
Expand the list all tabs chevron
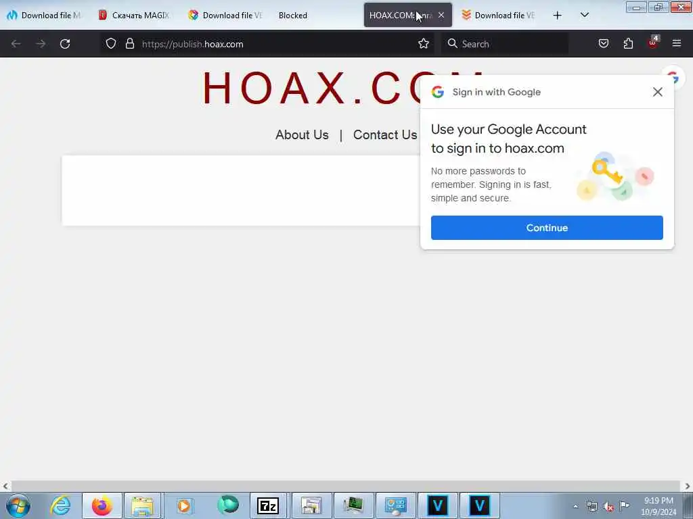584,15
